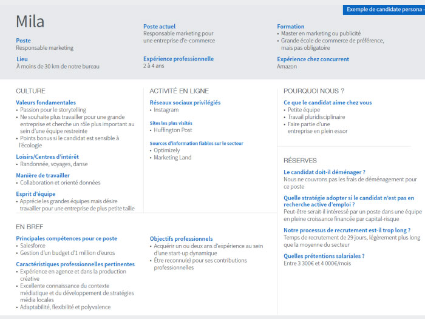
Task: Click the 'Exemple de candidate persona' banner
Action: coord(384,10)
